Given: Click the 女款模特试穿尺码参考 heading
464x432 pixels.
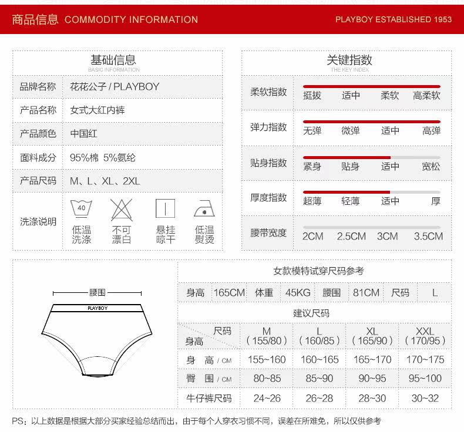Looking at the screenshot, I should pyautogui.click(x=318, y=271).
